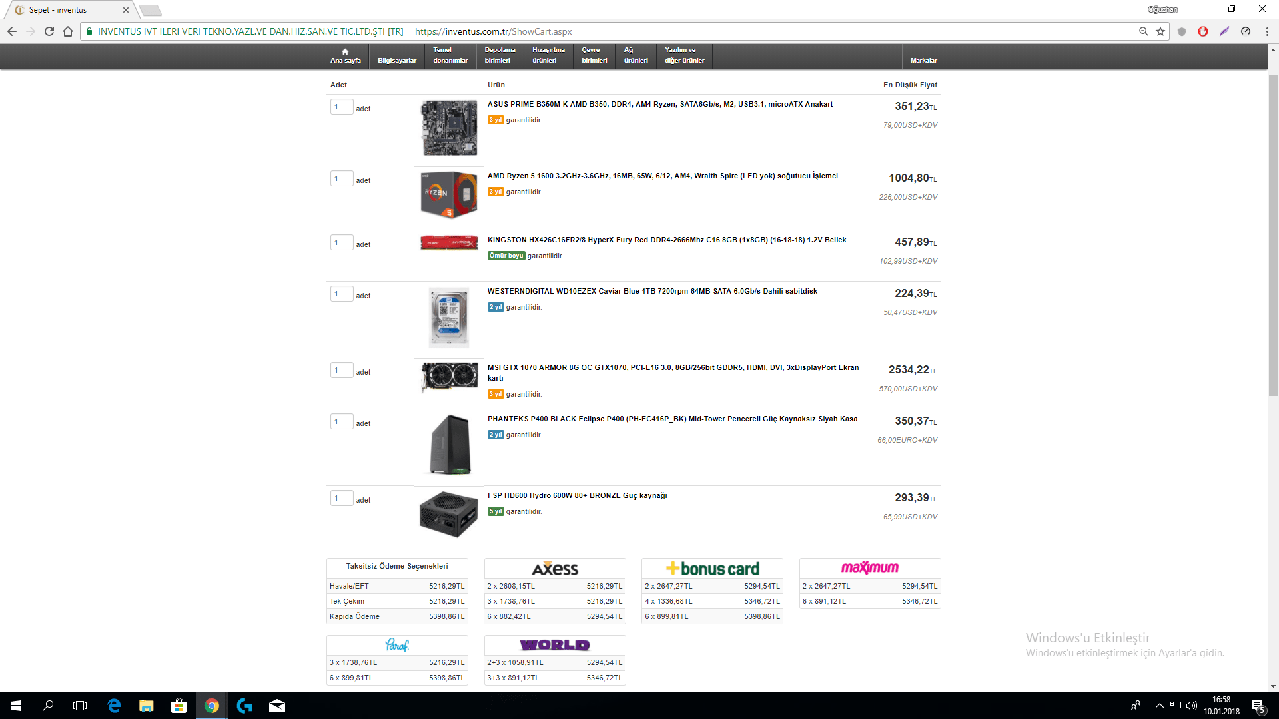1279x719 pixels.
Task: Click the FSP HD600 power supply image
Action: 448,514
